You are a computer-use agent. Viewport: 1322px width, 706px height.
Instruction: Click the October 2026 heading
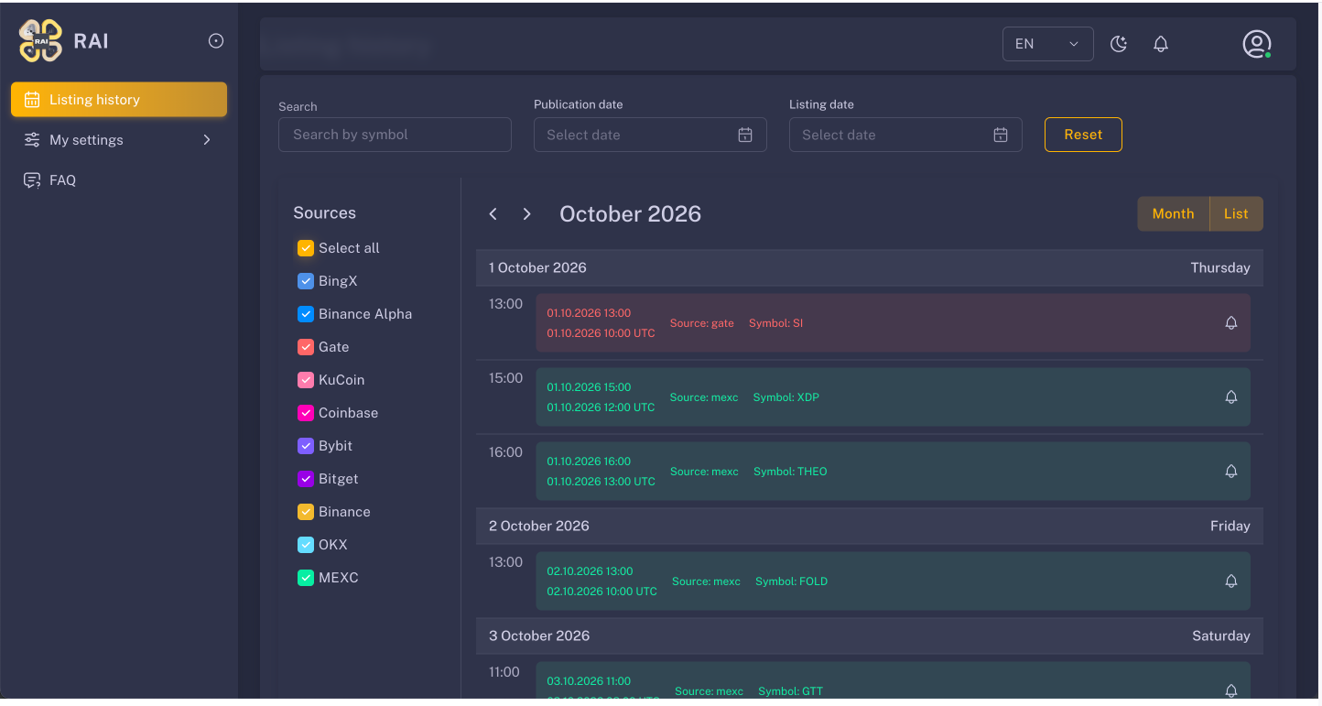630,214
